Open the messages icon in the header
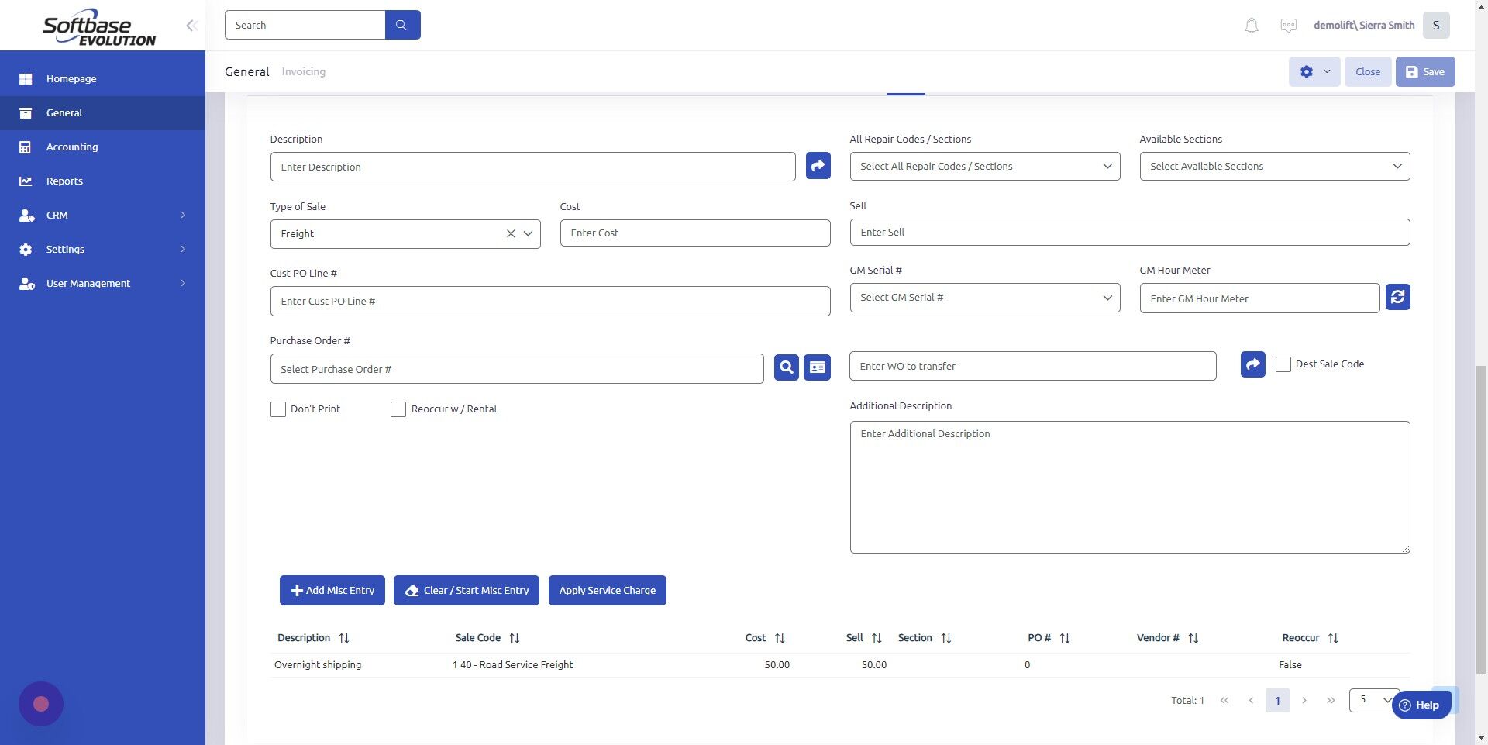1488x745 pixels. click(1288, 25)
